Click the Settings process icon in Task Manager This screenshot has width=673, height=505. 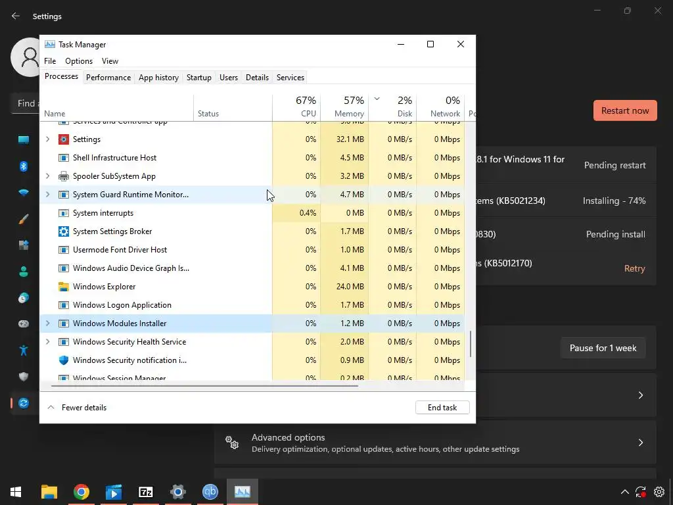point(64,139)
